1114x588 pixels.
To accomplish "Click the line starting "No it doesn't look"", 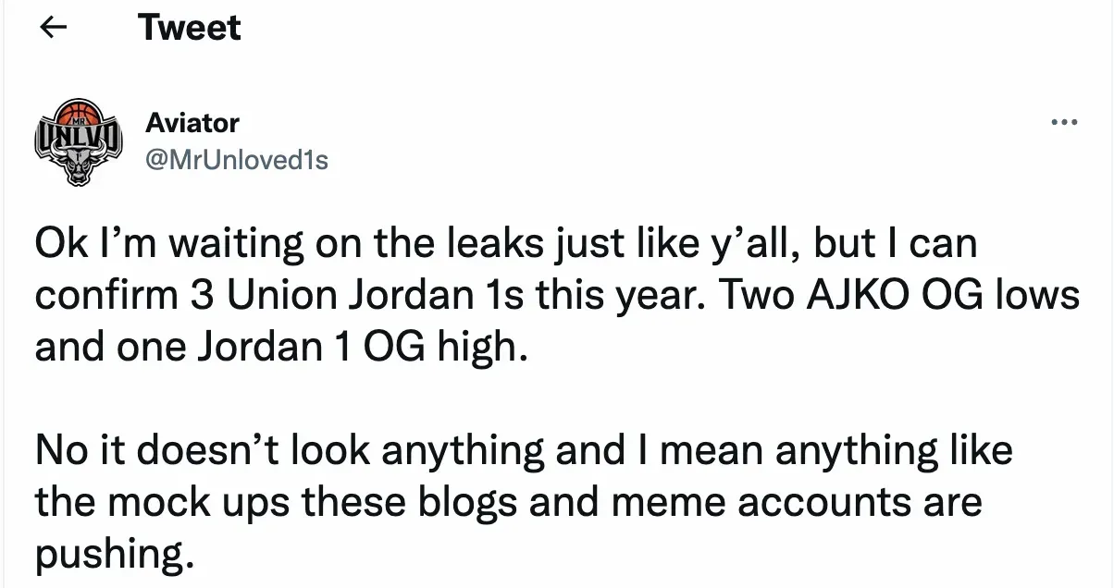I will point(524,452).
